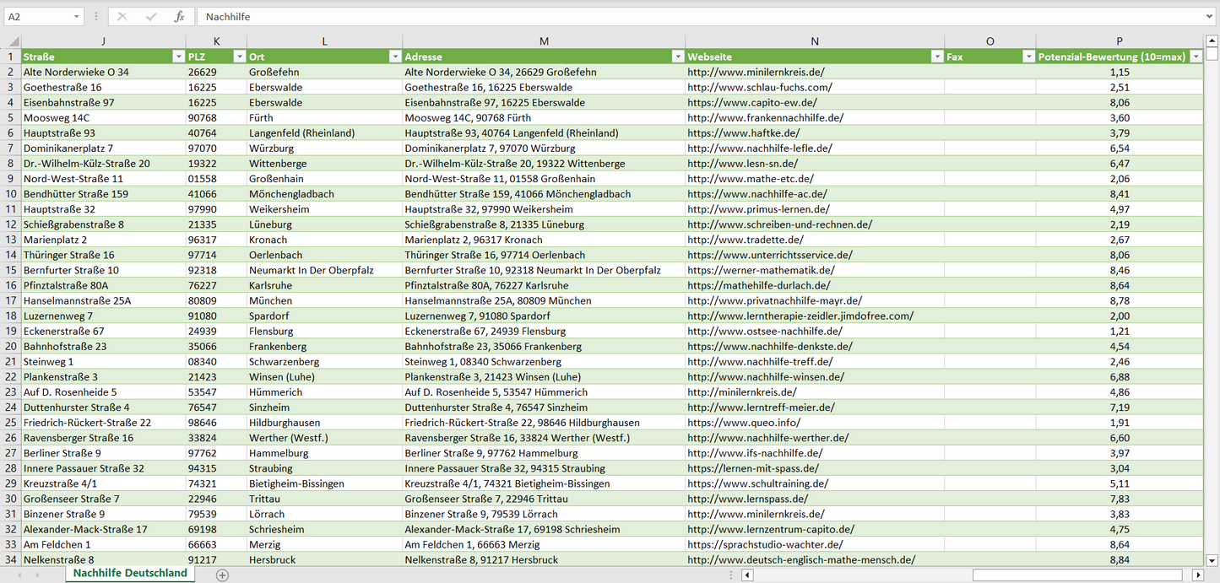Image resolution: width=1220 pixels, height=583 pixels.
Task: Select row 17 header
Action: click(11, 300)
